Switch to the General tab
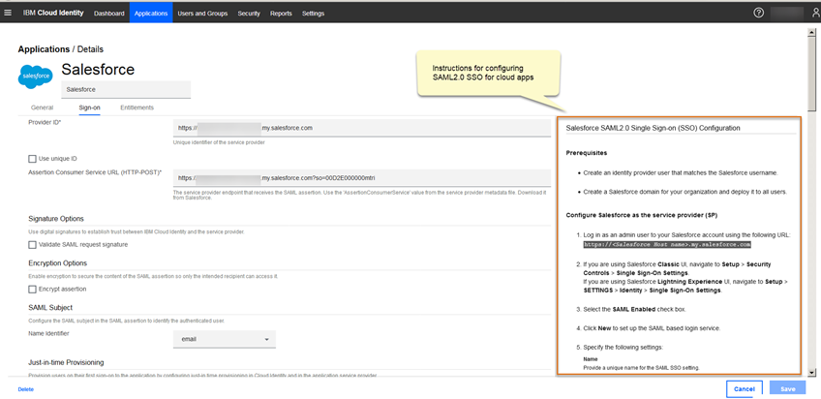Screen dimensions: 821x399 pyautogui.click(x=42, y=107)
